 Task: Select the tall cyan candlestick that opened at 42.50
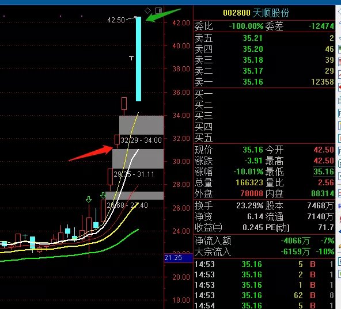coord(138,59)
